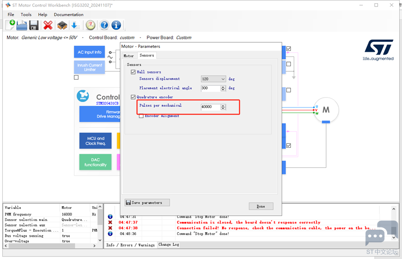Click the motor M symbol
This screenshot has height=259, width=402.
pos(326,110)
